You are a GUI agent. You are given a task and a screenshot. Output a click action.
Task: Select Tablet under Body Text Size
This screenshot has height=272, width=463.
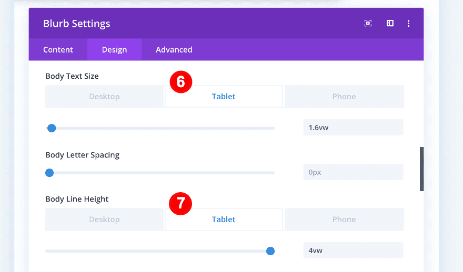224,97
